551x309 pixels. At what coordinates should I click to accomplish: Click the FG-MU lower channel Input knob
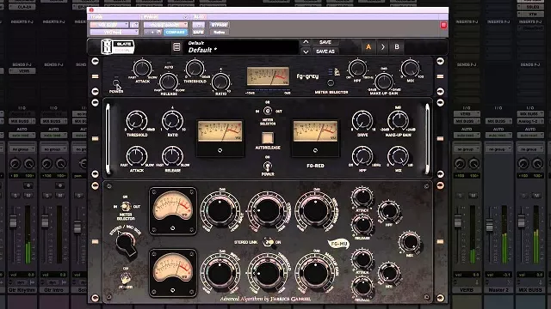click(x=220, y=273)
